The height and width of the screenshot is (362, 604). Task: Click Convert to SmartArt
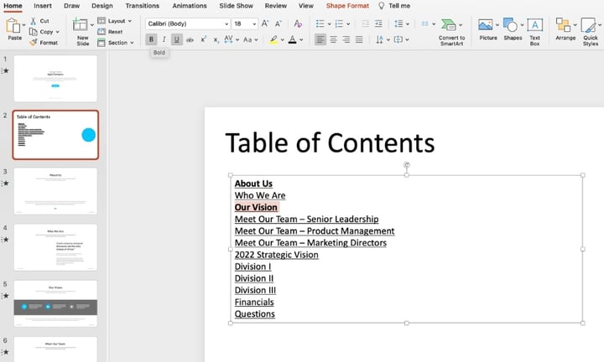click(x=451, y=25)
